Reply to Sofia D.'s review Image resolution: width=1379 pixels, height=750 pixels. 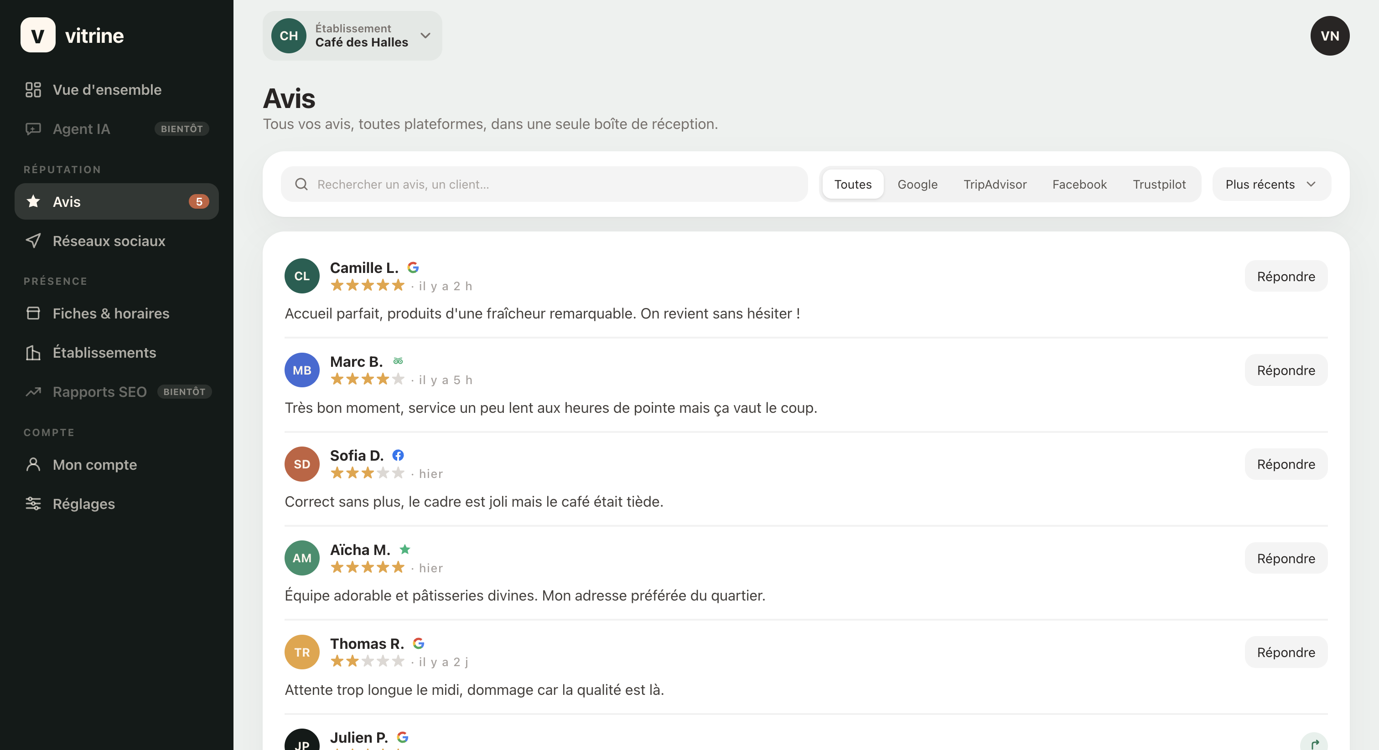[x=1286, y=464]
